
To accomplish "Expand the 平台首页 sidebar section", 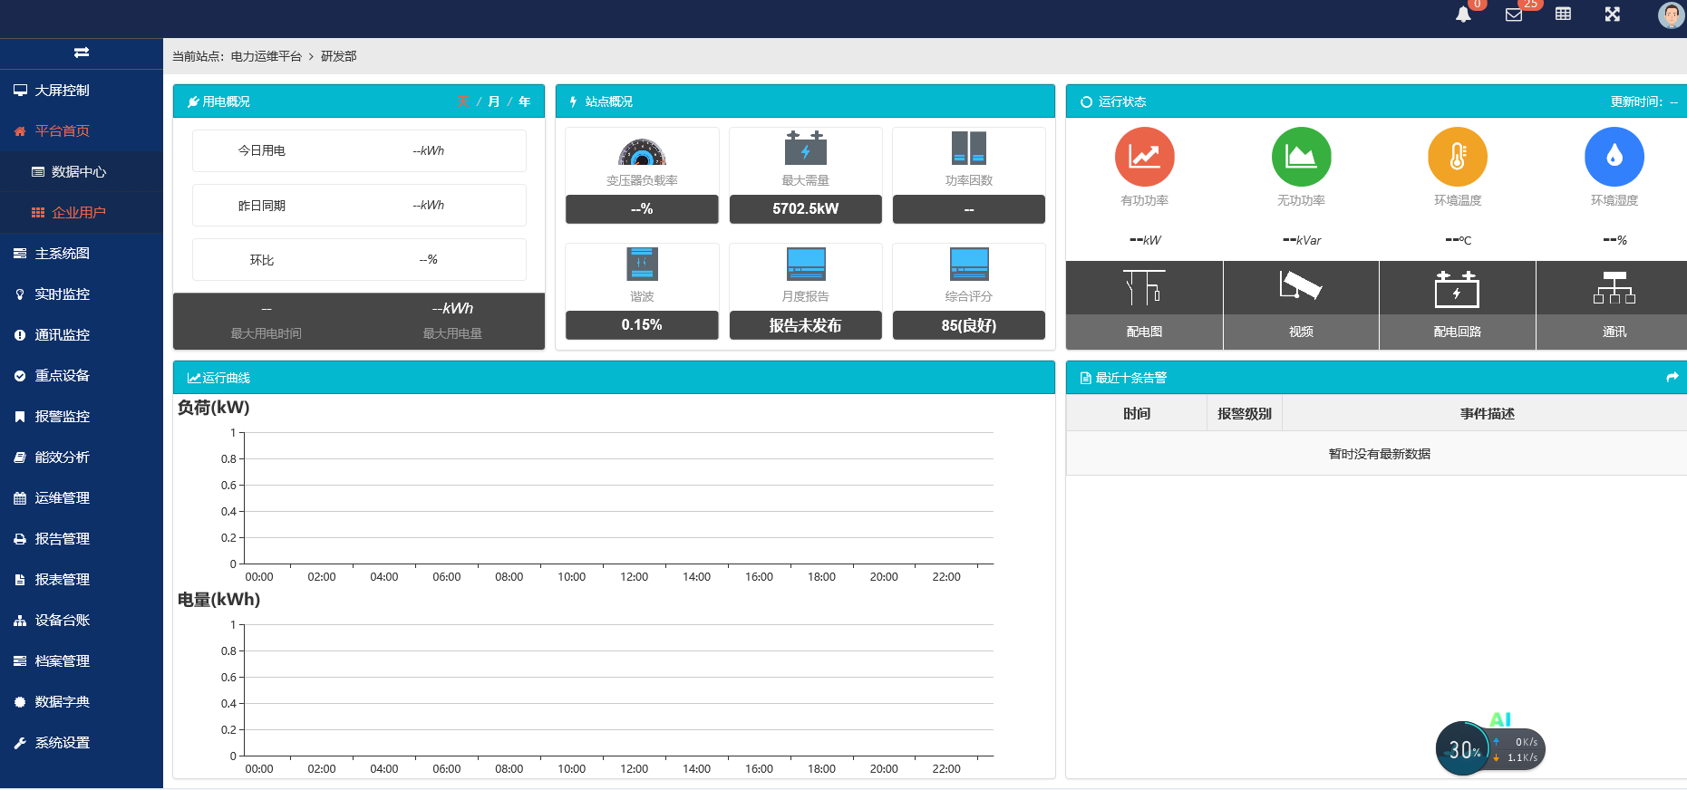I will coord(62,130).
